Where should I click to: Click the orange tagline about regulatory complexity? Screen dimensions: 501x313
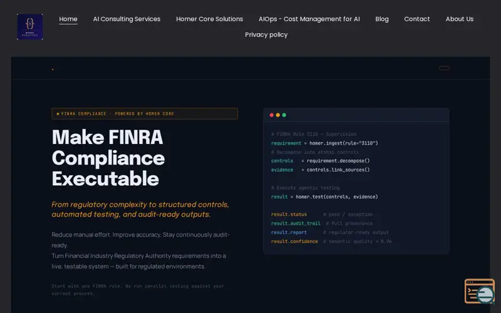point(140,209)
